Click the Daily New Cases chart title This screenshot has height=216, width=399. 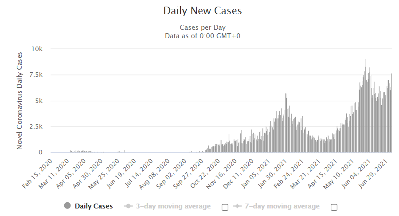203,11
